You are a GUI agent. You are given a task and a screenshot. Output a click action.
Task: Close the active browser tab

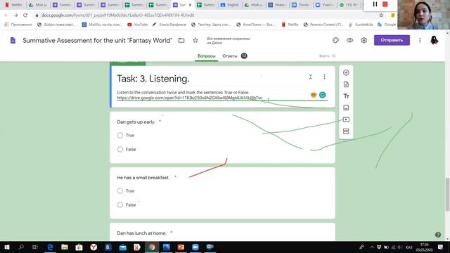(x=190, y=5)
